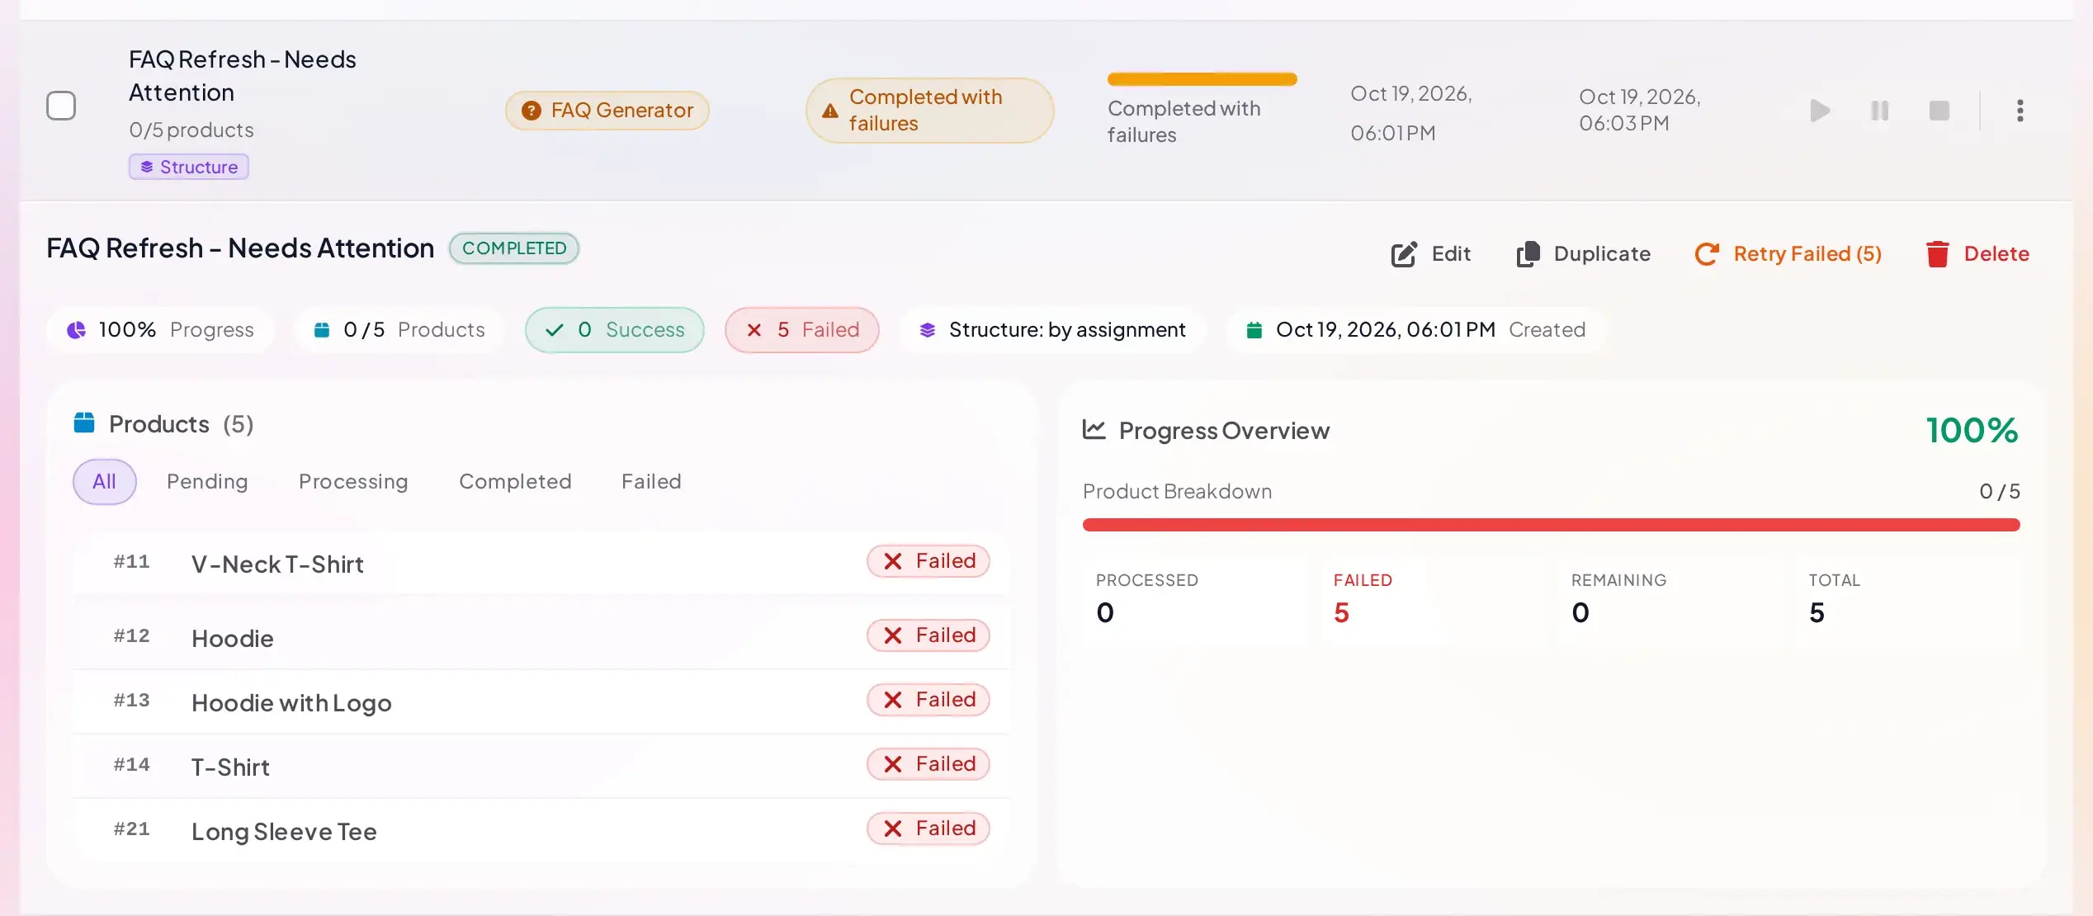Click the question mark icon in FAQ Generator
Image resolution: width=2093 pixels, height=916 pixels.
(532, 111)
